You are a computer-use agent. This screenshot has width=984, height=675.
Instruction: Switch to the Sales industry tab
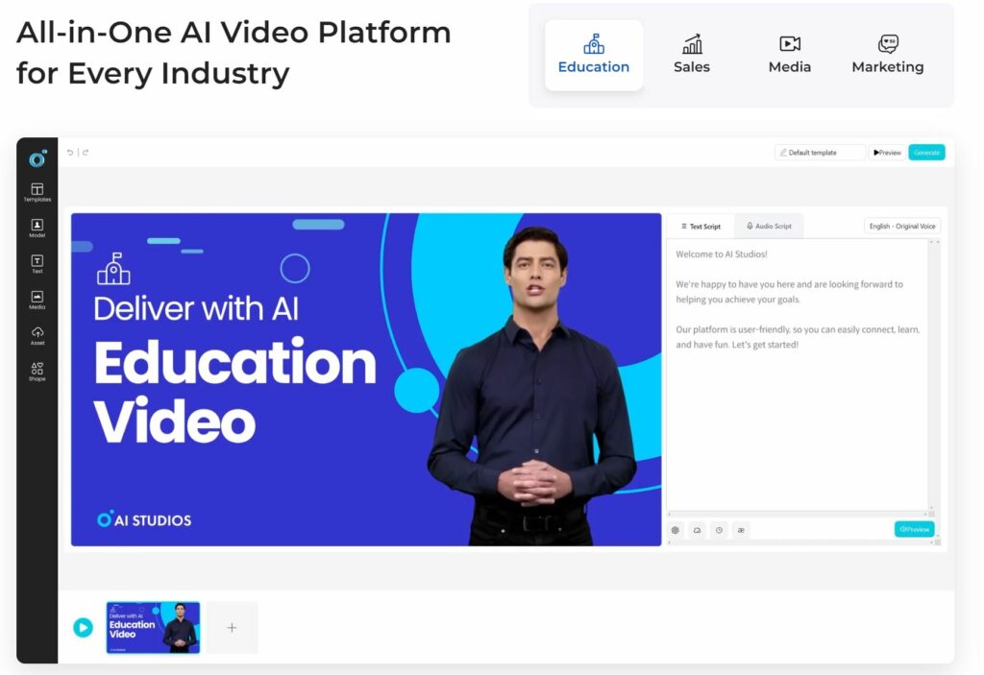click(692, 55)
